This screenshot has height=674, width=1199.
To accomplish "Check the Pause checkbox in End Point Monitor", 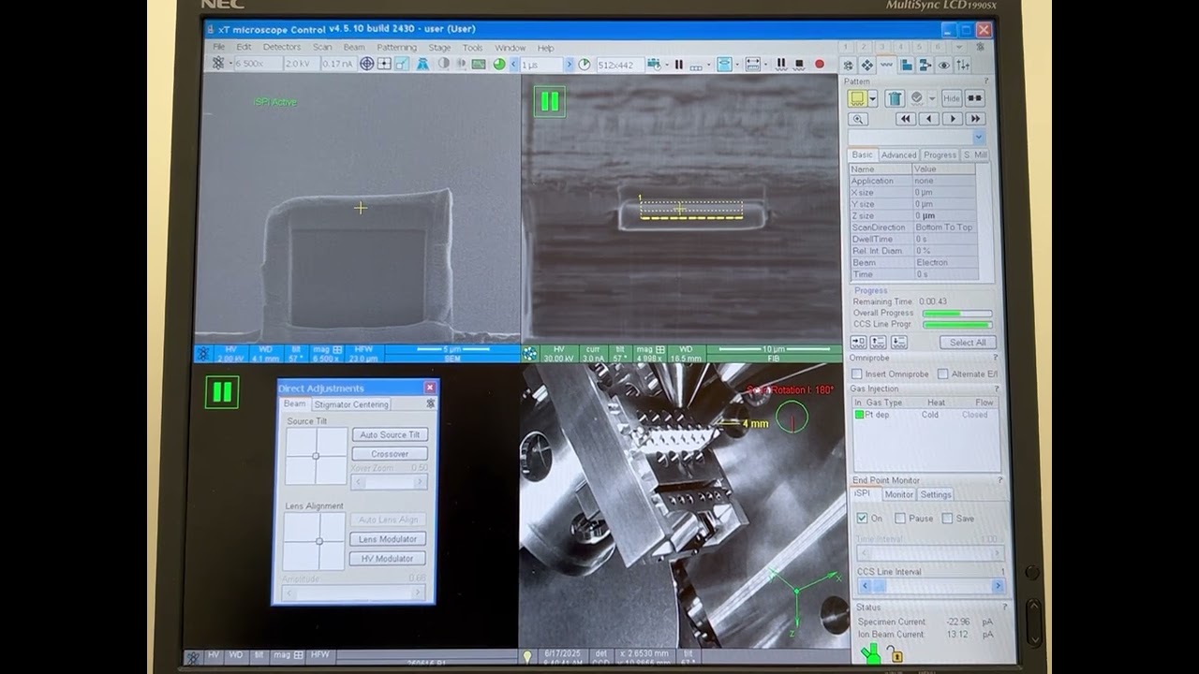I will tap(900, 518).
